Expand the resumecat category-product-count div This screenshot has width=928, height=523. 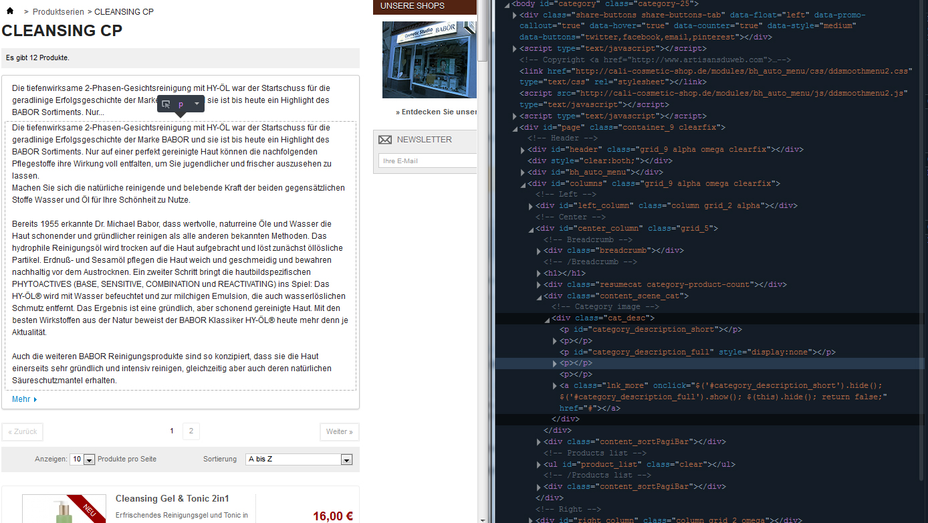(538, 284)
